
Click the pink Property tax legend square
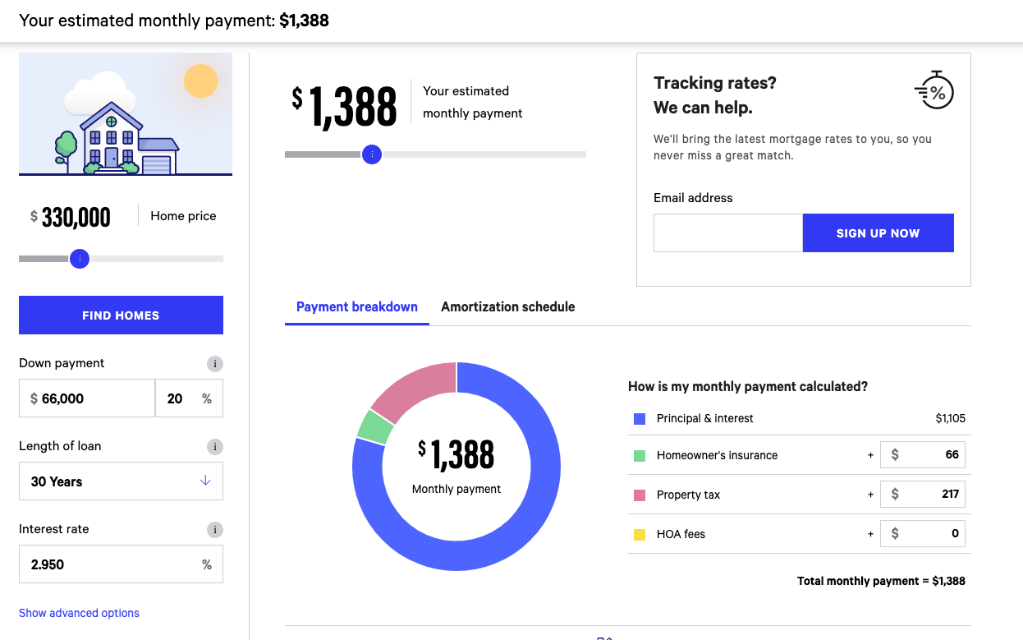(x=640, y=495)
